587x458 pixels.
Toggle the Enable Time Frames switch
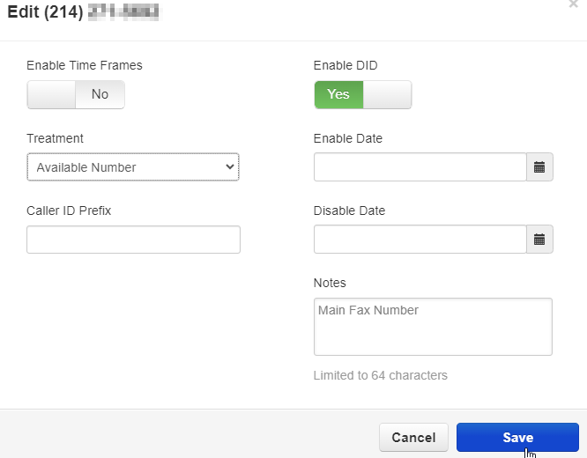click(x=76, y=95)
